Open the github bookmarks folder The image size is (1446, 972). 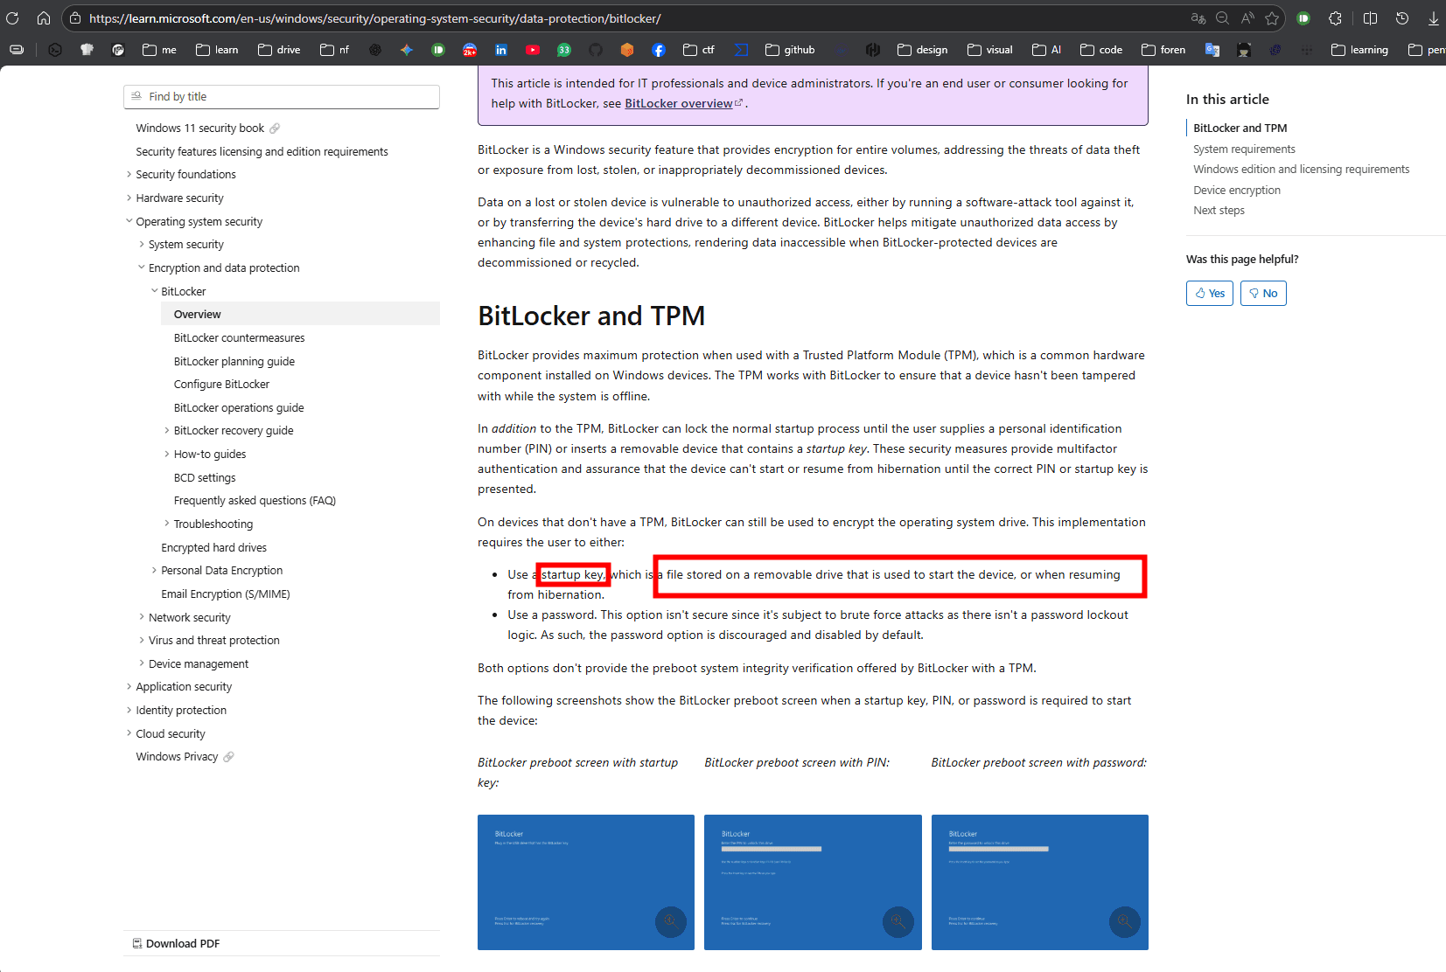(790, 50)
